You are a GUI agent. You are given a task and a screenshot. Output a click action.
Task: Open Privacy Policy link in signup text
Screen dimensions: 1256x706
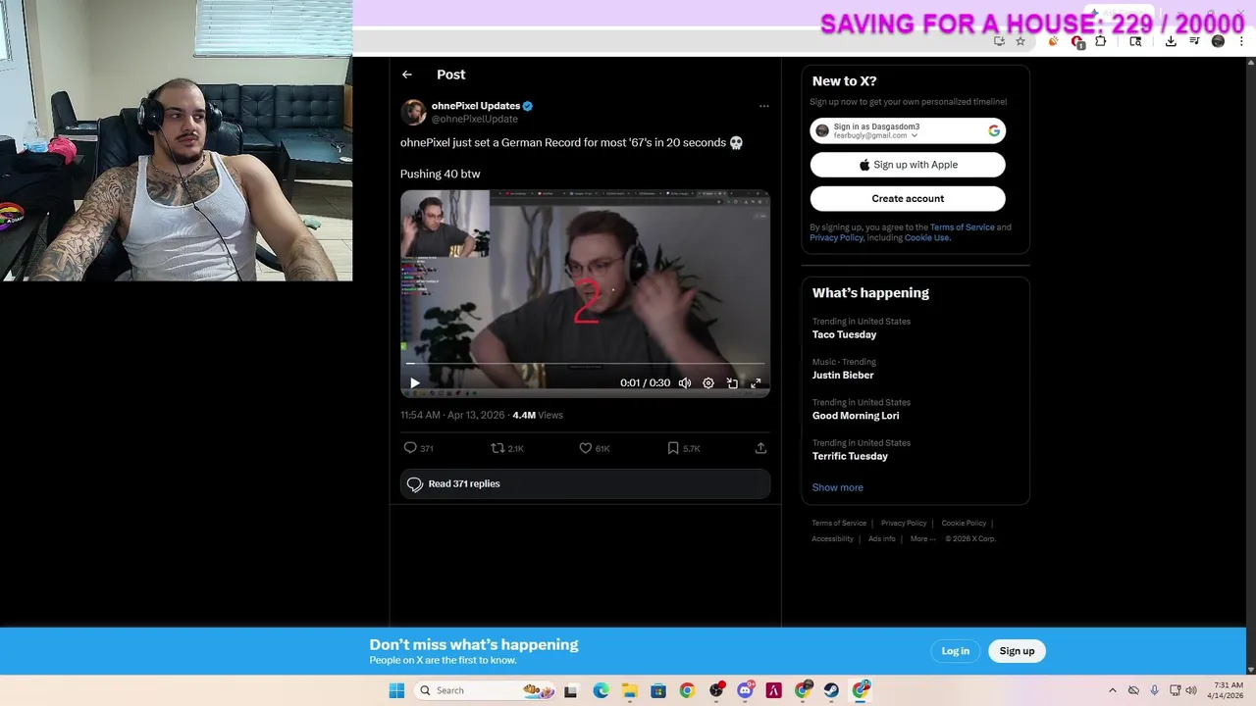pos(836,237)
